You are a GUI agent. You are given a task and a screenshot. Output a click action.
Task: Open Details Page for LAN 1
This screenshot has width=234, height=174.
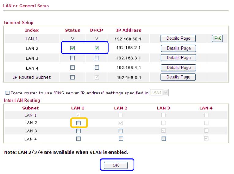pyautogui.click(x=178, y=39)
